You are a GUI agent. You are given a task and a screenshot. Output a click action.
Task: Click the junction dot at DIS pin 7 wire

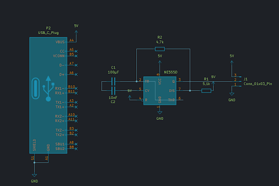(x=190, y=91)
